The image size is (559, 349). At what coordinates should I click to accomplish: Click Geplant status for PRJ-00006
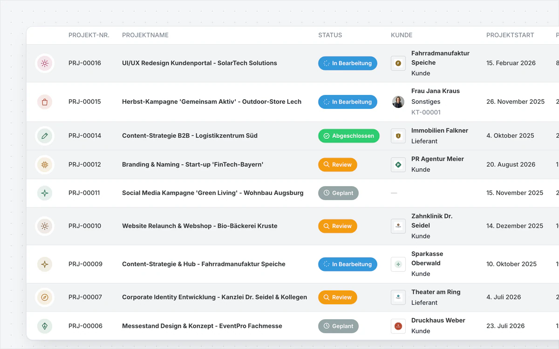338,326
